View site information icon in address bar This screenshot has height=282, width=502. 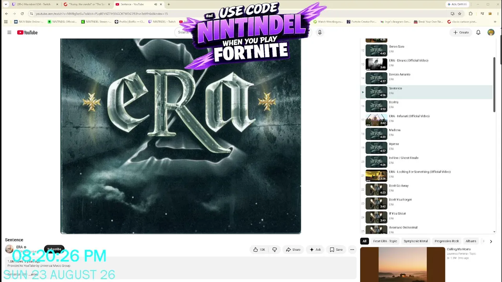tap(31, 14)
